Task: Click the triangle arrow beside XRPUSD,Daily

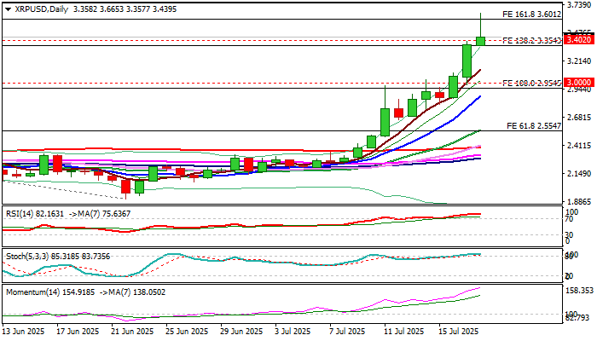Action: [8, 9]
